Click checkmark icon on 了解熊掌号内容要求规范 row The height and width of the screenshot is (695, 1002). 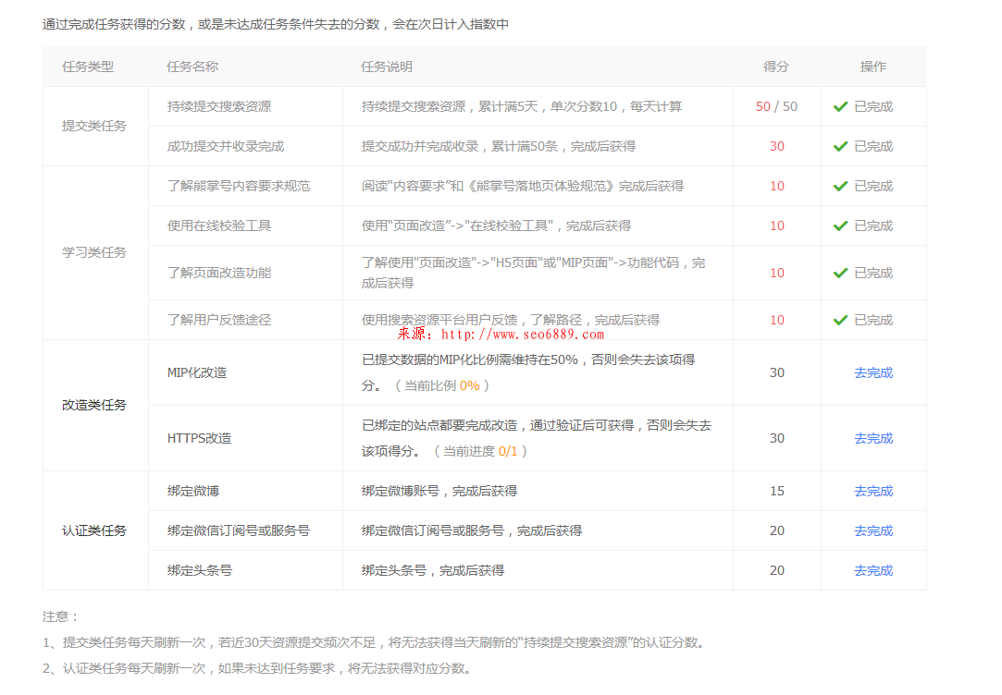pos(840,186)
